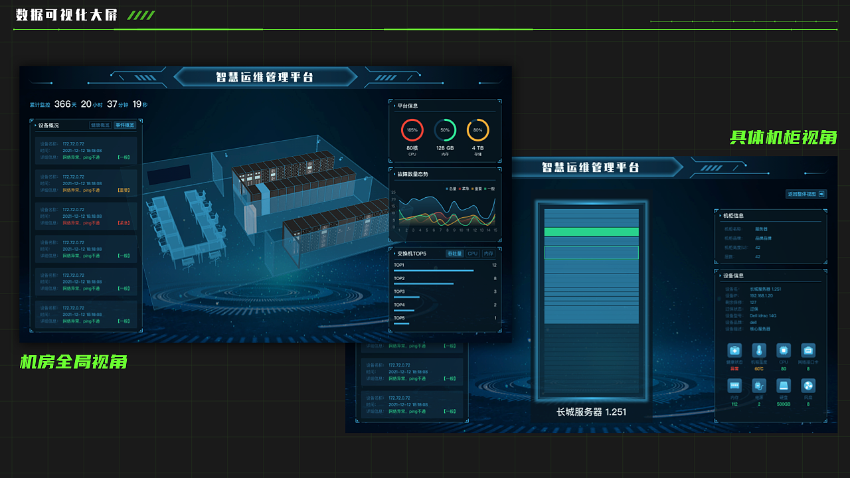Image resolution: width=850 pixels, height=478 pixels.
Task: Click the 内存 50% green ring gauge
Action: pyautogui.click(x=445, y=130)
